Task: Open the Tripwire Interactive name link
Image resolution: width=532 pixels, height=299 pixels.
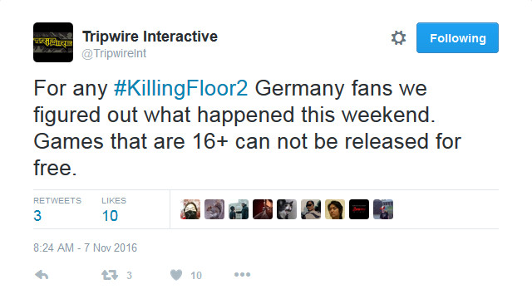Action: (150, 37)
